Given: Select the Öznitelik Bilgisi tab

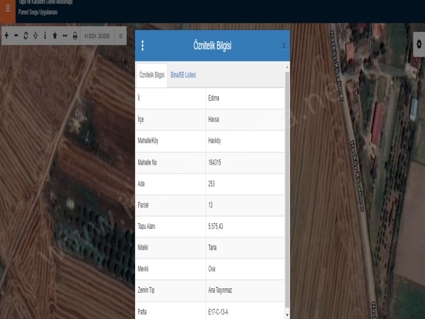Looking at the screenshot, I should click(152, 75).
